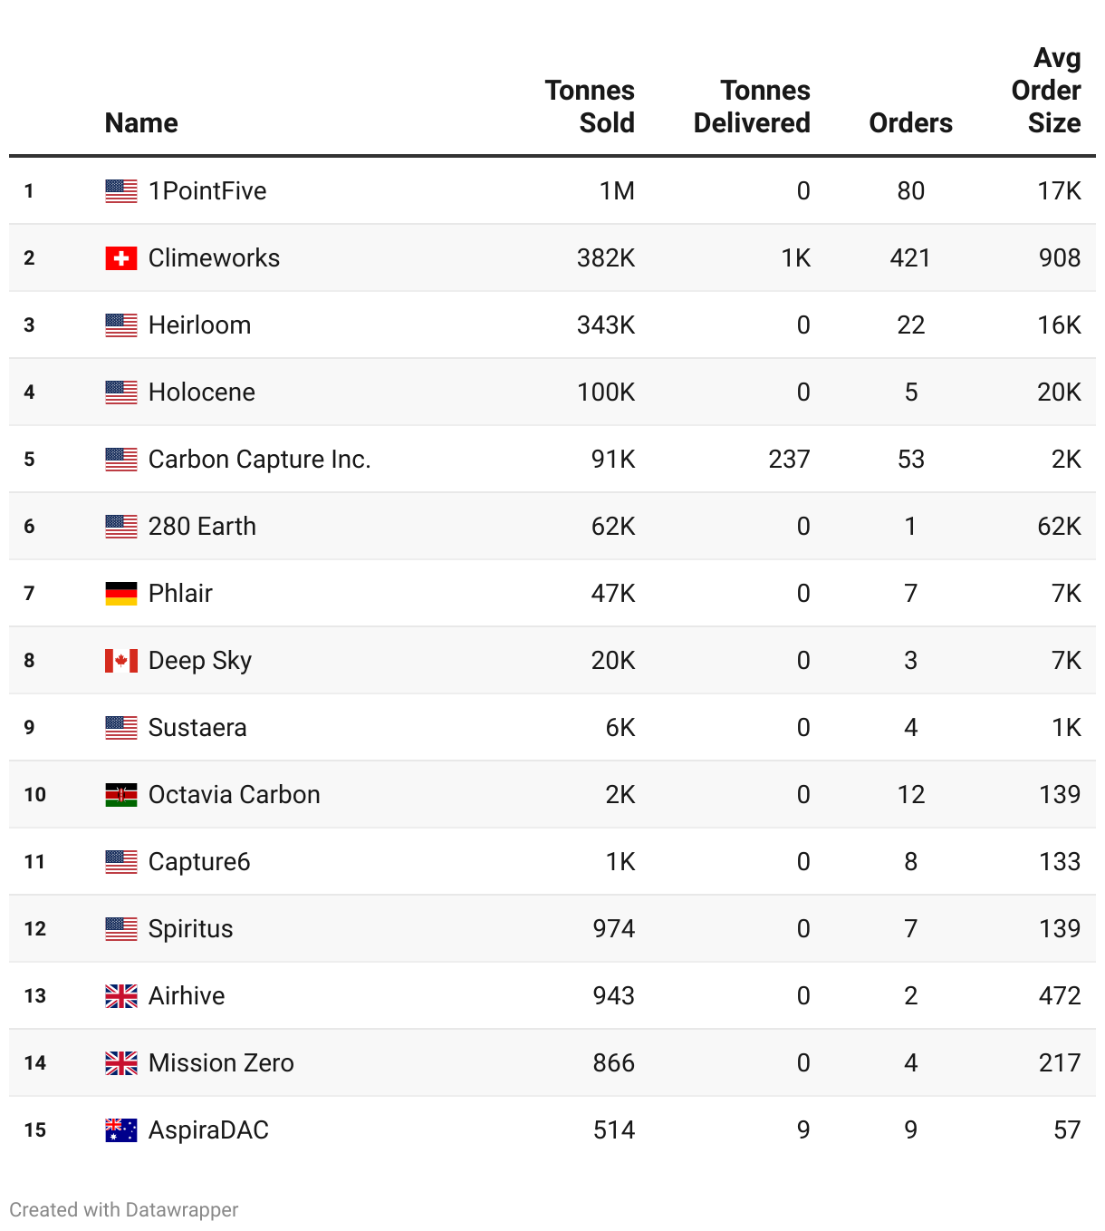The image size is (1105, 1231).
Task: Click Holocene's 100K tonnes sold cell
Action: pyautogui.click(x=606, y=393)
